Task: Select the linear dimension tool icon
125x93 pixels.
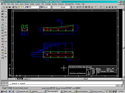Action: (6, 11)
